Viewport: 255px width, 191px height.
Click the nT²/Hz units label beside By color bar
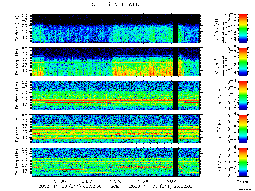(x=219, y=129)
